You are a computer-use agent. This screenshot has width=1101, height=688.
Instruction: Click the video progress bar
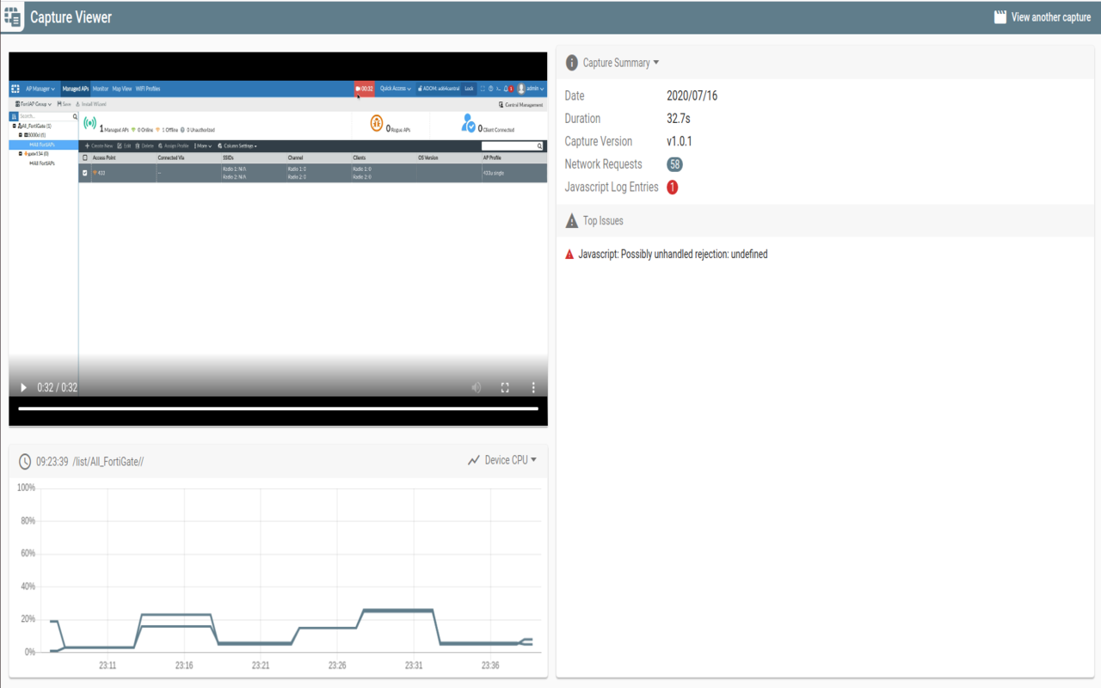[277, 408]
